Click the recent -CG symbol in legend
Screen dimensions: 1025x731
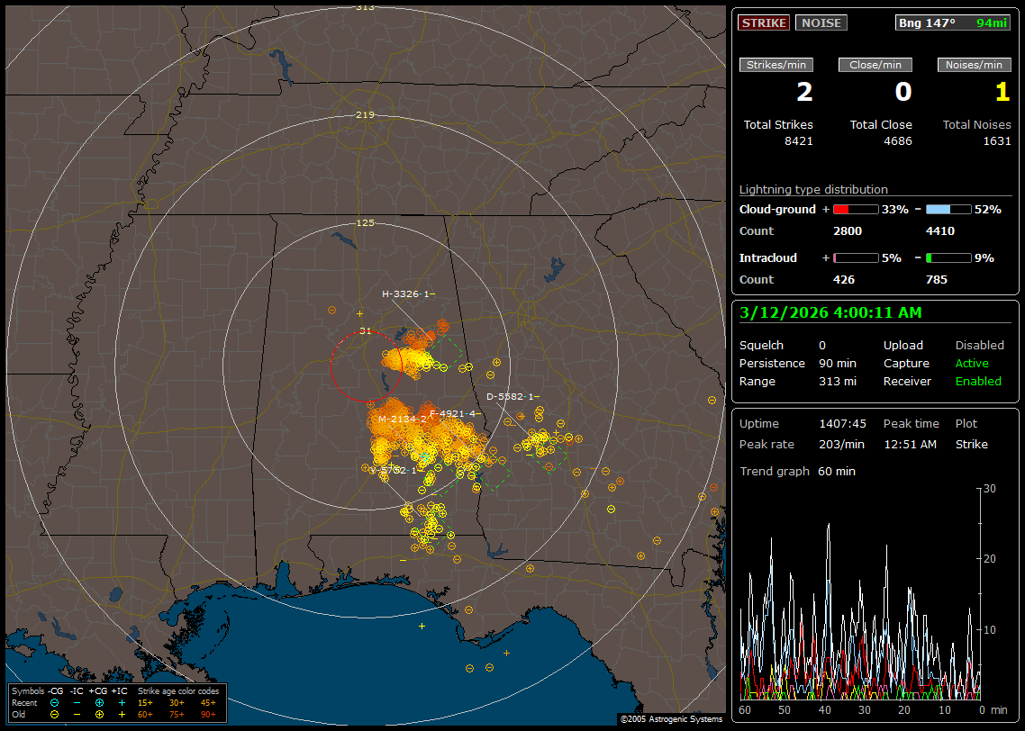tap(55, 702)
